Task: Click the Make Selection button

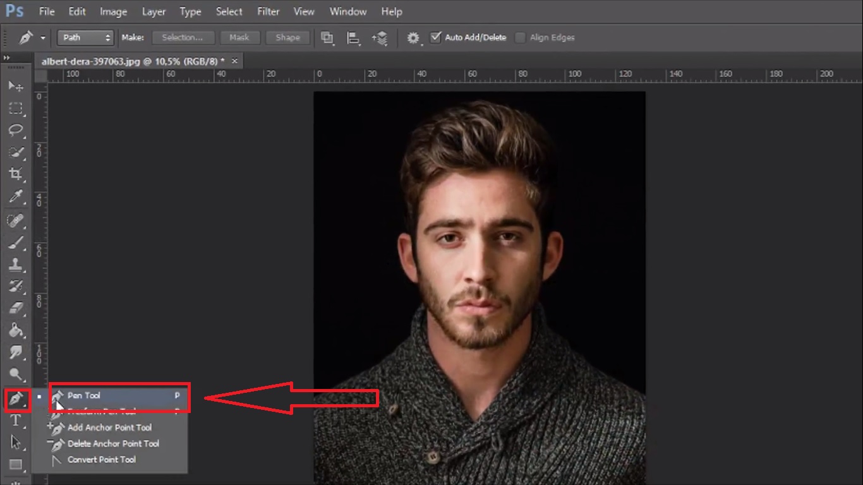Action: tap(183, 37)
